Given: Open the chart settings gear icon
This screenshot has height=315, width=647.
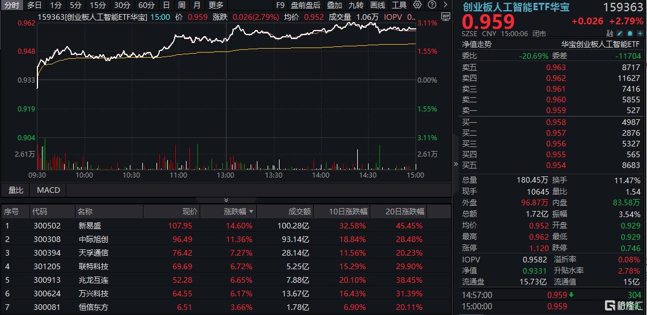Looking at the screenshot, I should click(x=417, y=5).
